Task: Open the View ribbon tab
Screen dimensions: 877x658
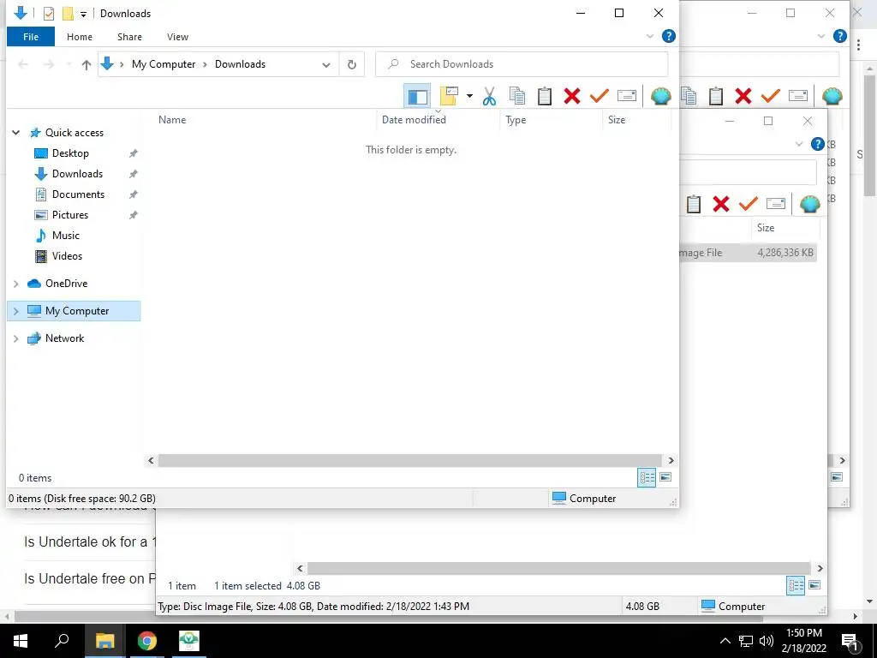Action: (x=177, y=37)
